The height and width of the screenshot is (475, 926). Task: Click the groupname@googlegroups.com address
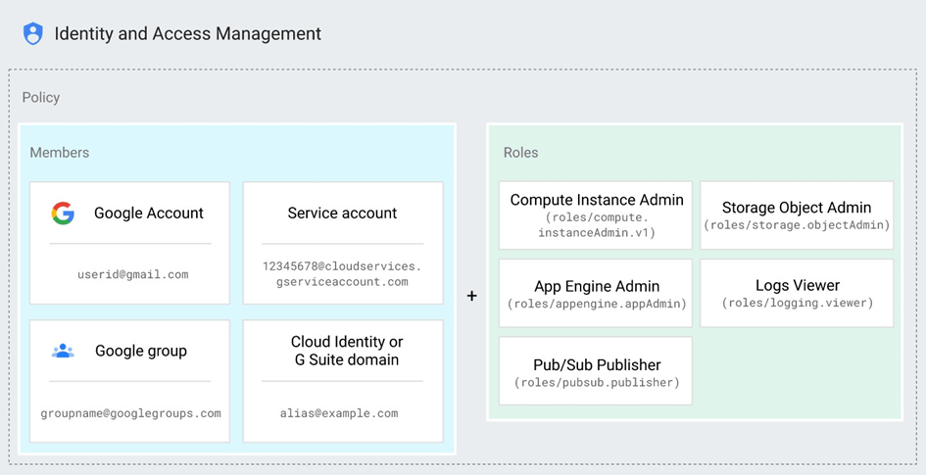click(130, 413)
